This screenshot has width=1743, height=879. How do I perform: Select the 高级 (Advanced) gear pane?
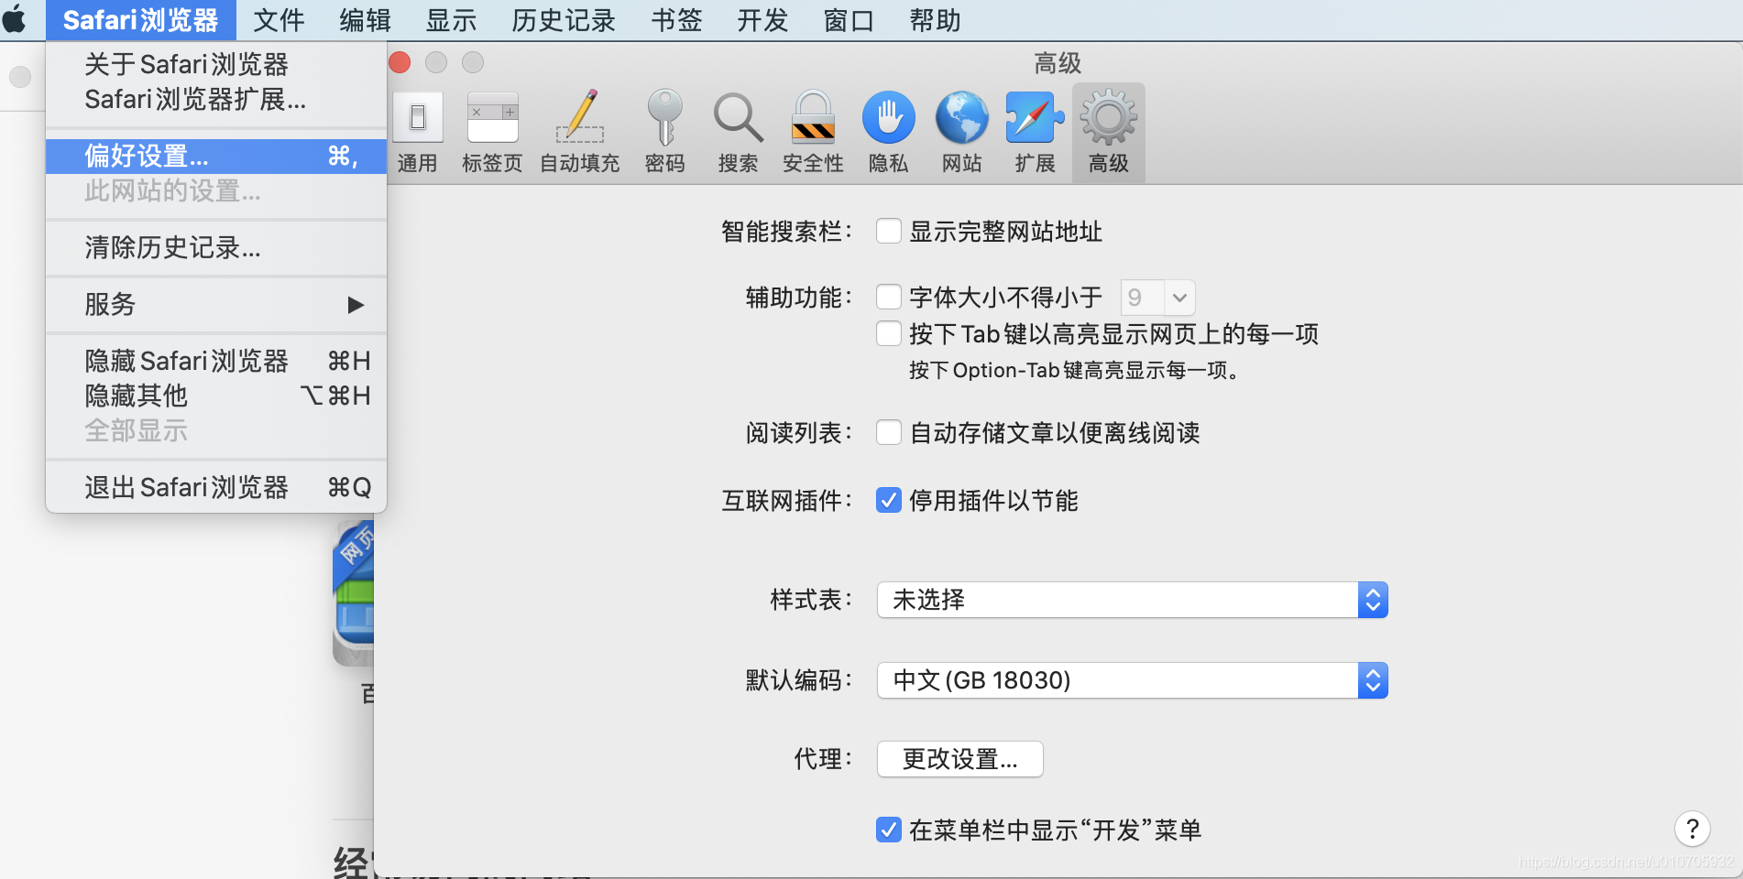[1109, 133]
